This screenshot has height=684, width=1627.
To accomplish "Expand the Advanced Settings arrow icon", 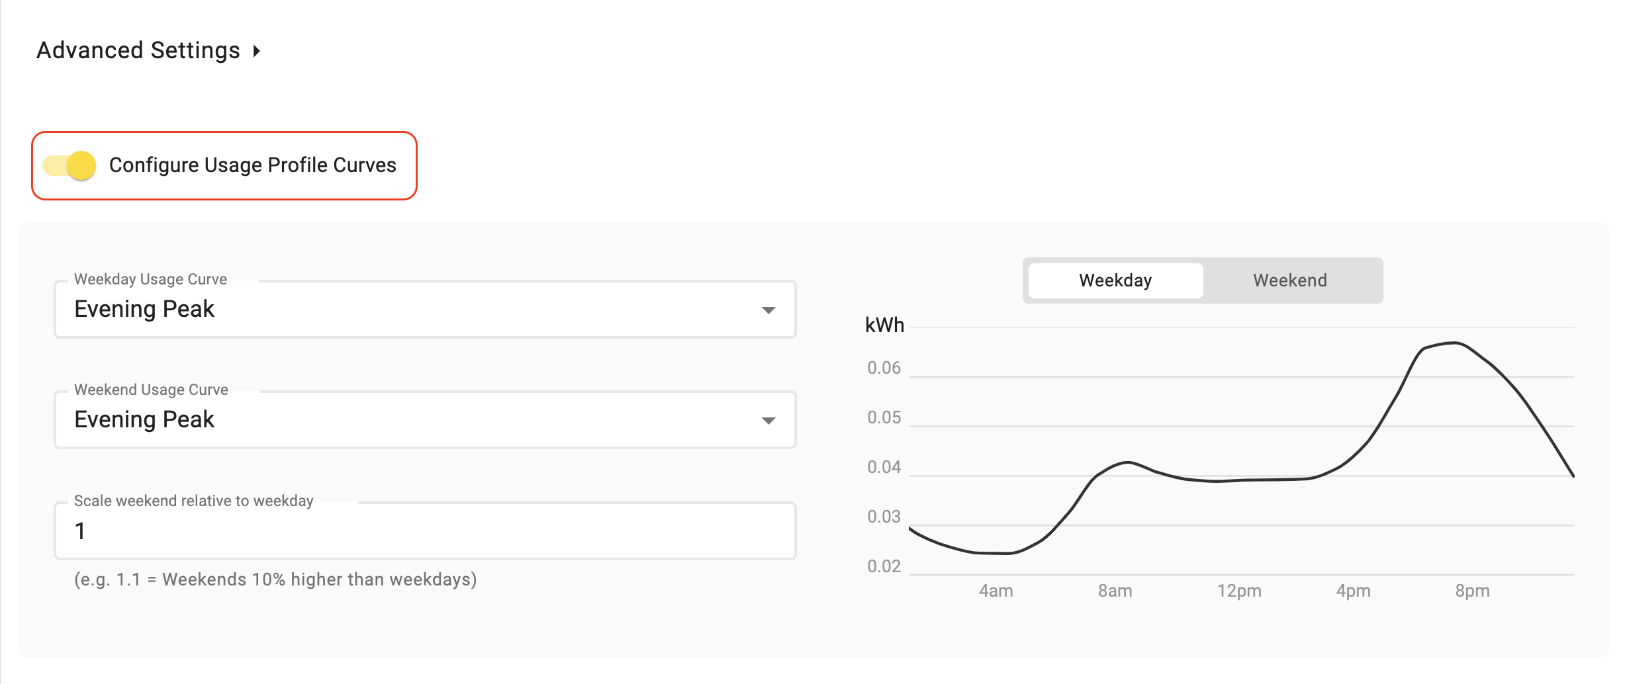I will click(x=256, y=51).
